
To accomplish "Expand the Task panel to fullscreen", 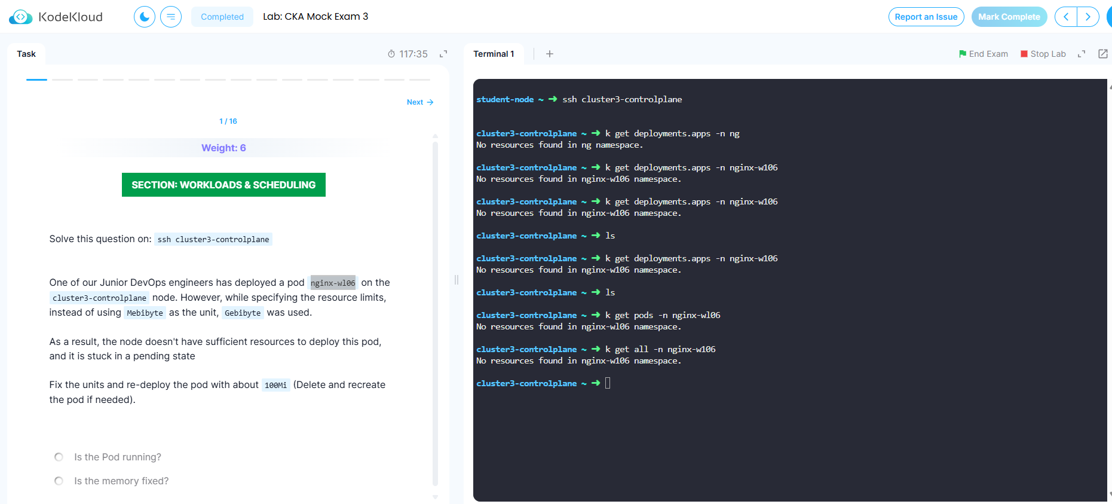I will point(443,54).
